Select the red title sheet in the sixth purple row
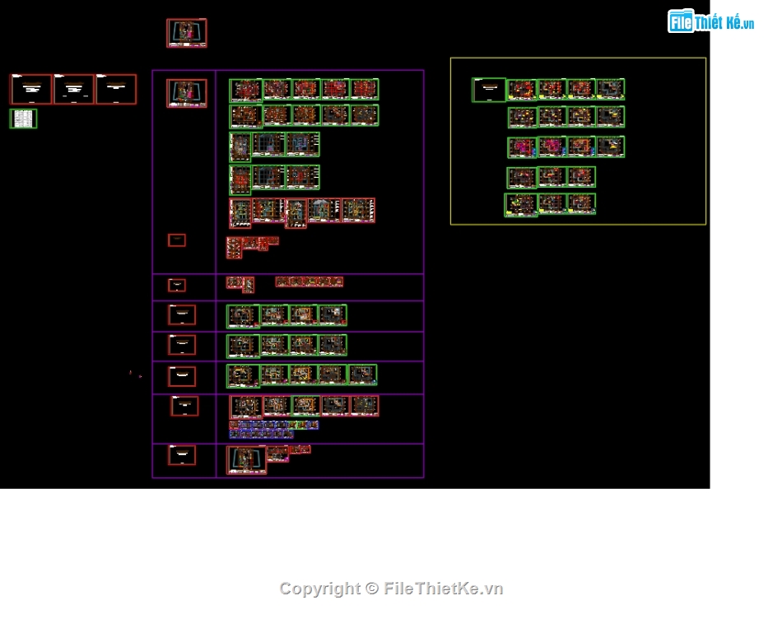This screenshot has width=782, height=619. [x=184, y=406]
